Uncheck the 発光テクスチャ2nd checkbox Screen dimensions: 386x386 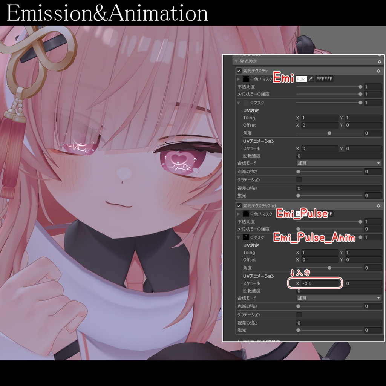pos(239,205)
